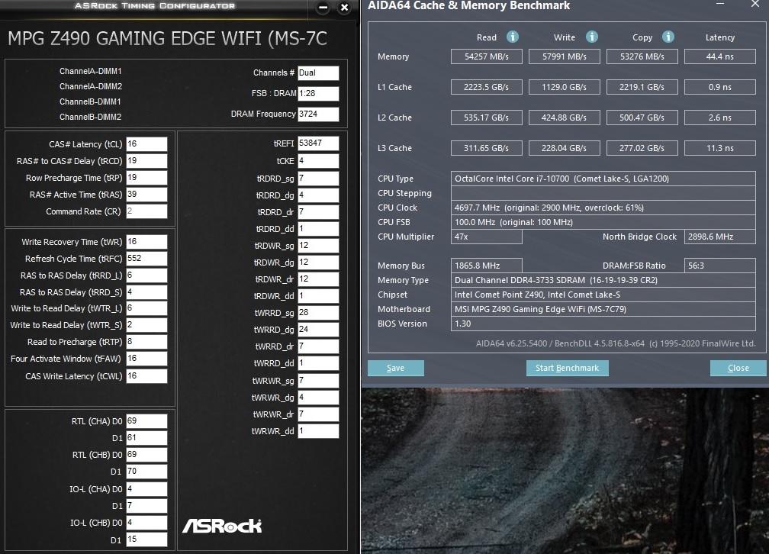This screenshot has height=554, width=769.
Task: Select the tRDWR_sg value field
Action: (x=318, y=246)
